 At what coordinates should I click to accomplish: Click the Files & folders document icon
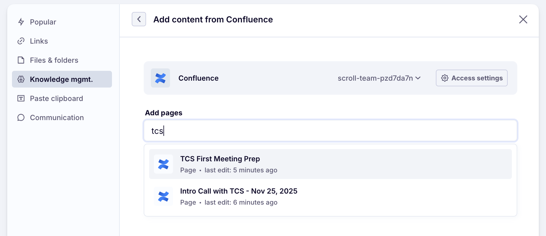coord(21,60)
